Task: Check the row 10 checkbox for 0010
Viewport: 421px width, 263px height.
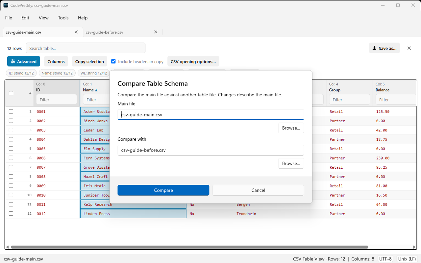Action: (11, 195)
